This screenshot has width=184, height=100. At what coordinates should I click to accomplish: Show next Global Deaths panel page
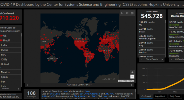162,59
